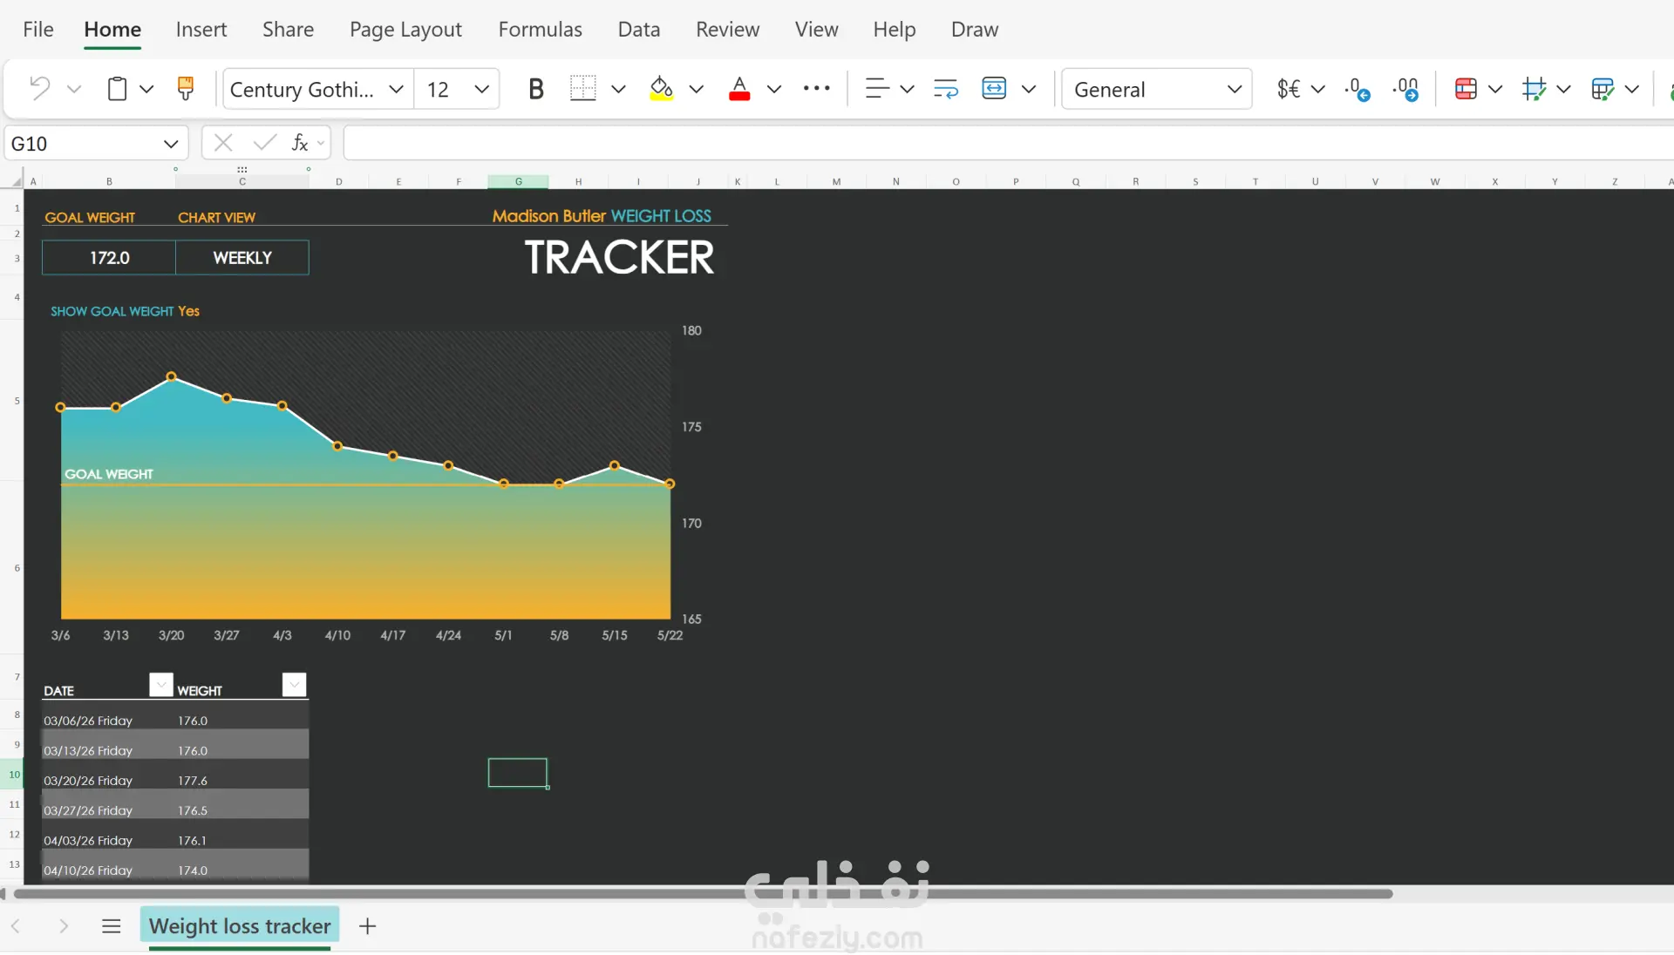The image size is (1674, 955).
Task: Click the Confirm entry checkmark icon
Action: (265, 142)
